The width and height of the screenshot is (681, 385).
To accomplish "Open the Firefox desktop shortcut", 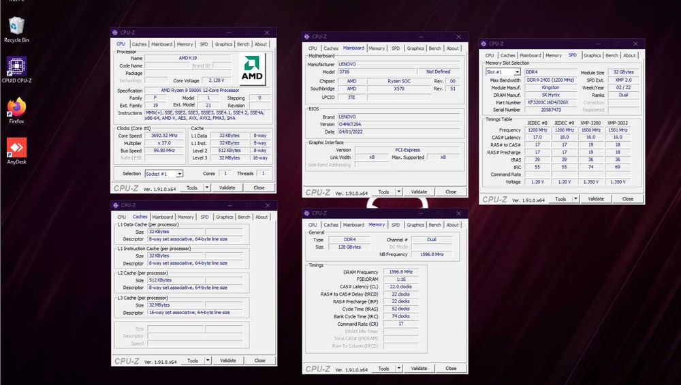I will click(16, 110).
